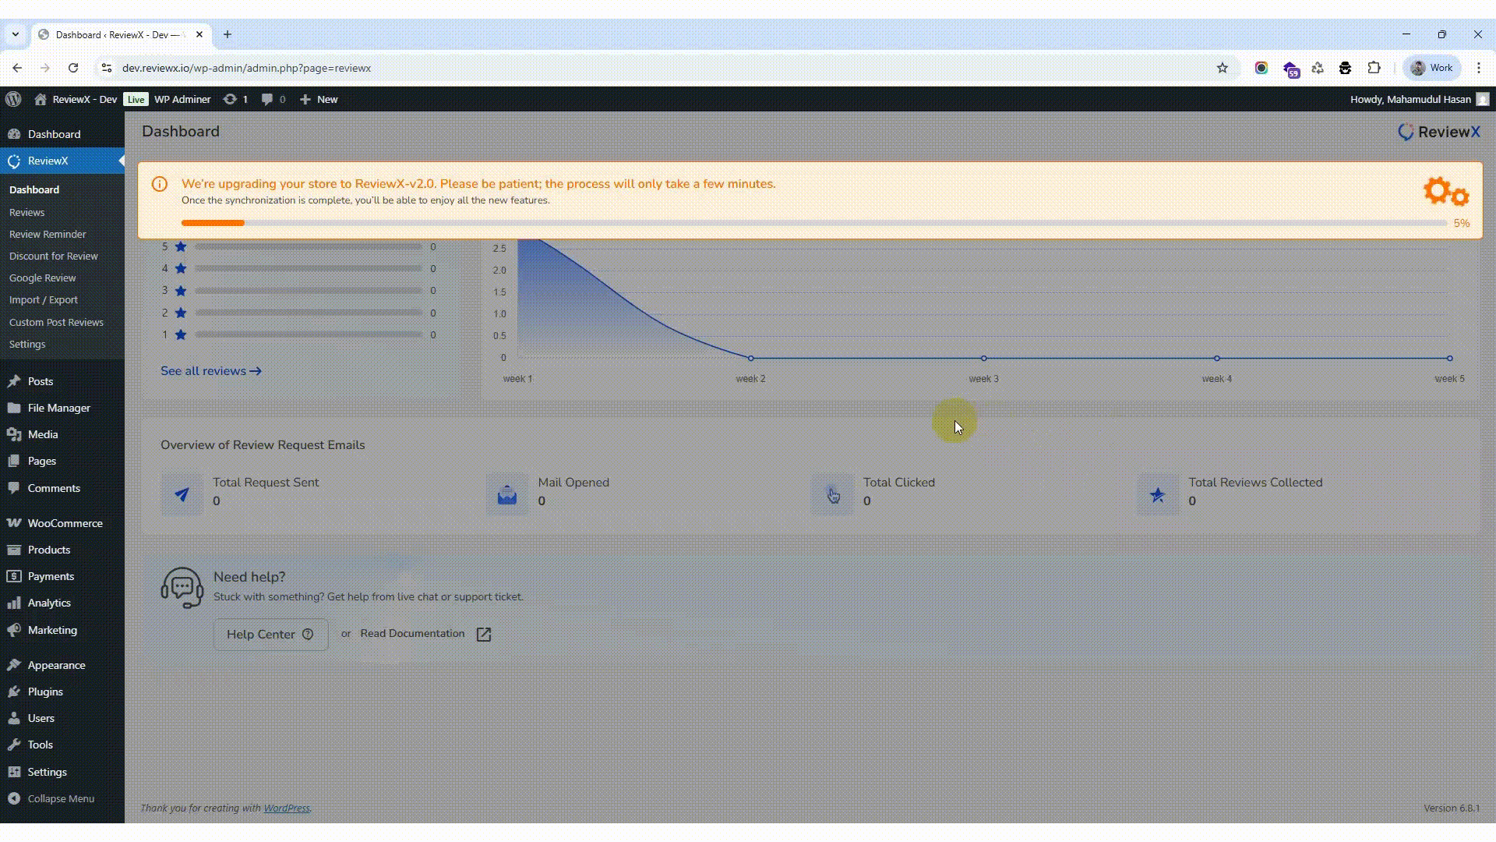
Task: Open WordPress Settings at sidebar bottom
Action: pos(62,772)
